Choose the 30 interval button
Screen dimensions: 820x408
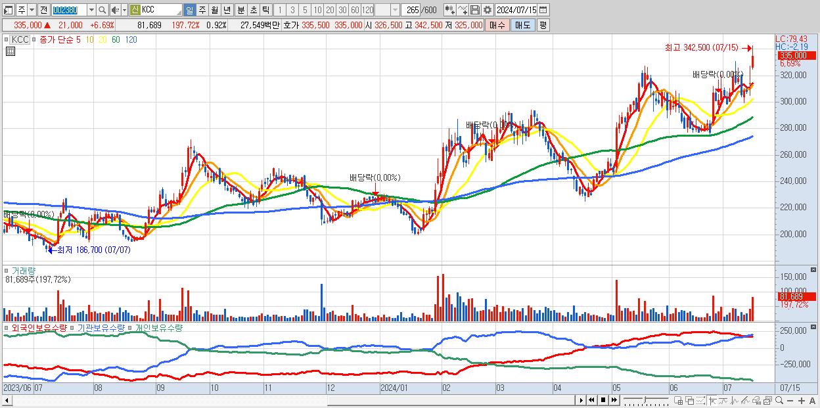pos(342,10)
